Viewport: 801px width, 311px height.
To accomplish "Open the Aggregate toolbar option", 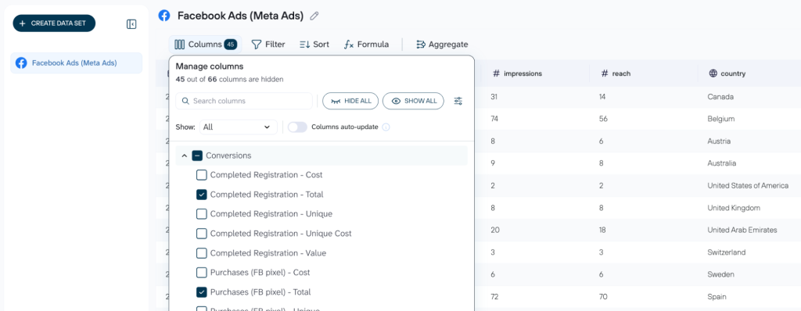I will coord(443,45).
